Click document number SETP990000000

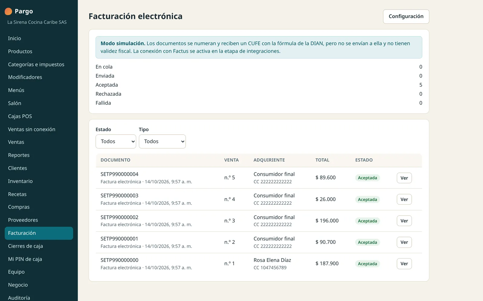tap(120, 260)
